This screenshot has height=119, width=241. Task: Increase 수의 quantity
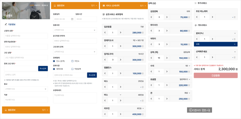pos(167,71)
